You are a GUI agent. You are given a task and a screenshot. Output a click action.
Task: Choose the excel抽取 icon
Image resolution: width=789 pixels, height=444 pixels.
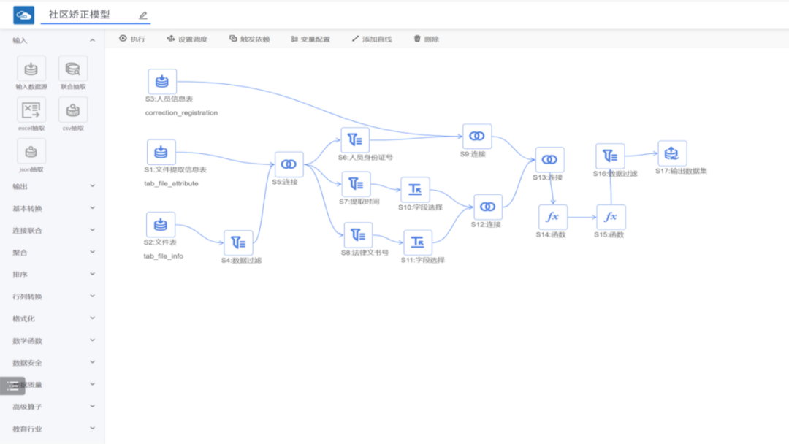(x=31, y=110)
